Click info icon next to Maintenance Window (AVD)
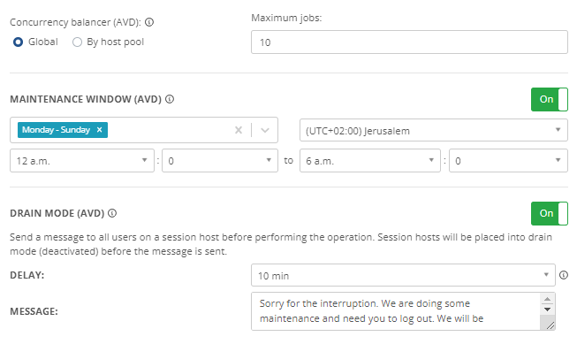The image size is (577, 344). click(170, 99)
